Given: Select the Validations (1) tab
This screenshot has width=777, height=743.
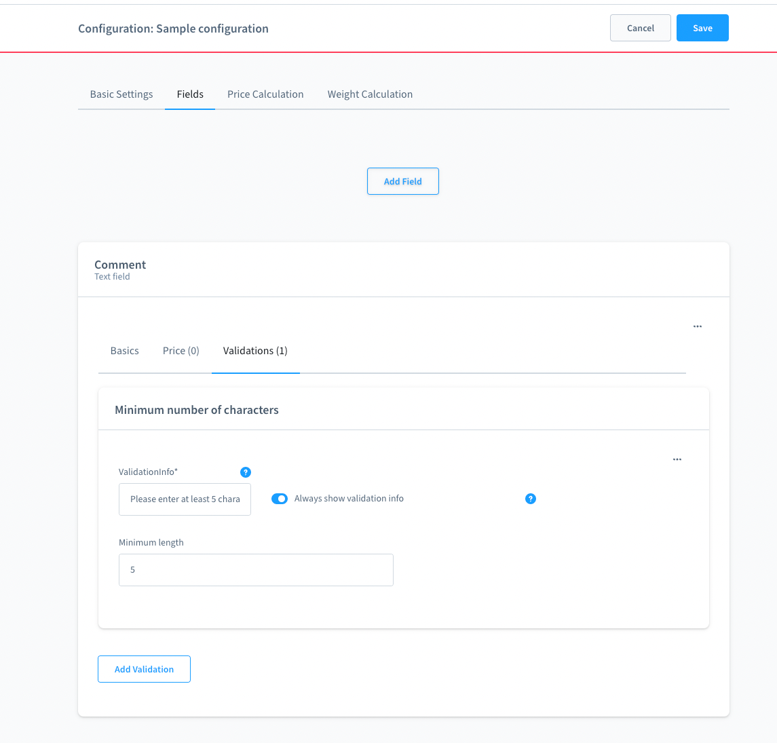Looking at the screenshot, I should point(255,351).
